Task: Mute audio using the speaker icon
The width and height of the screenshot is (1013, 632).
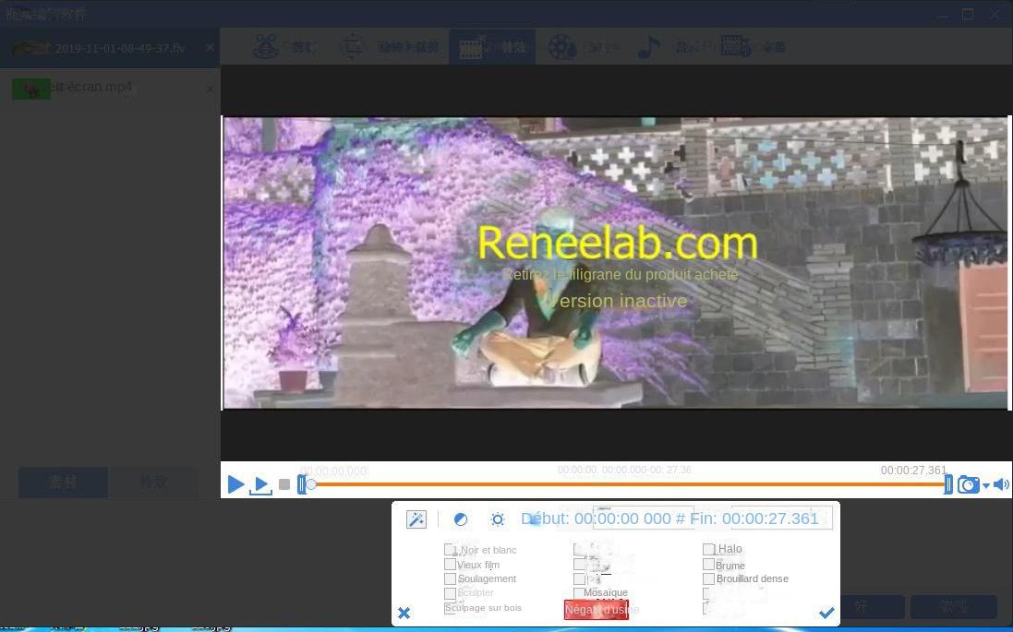Action: click(1001, 484)
